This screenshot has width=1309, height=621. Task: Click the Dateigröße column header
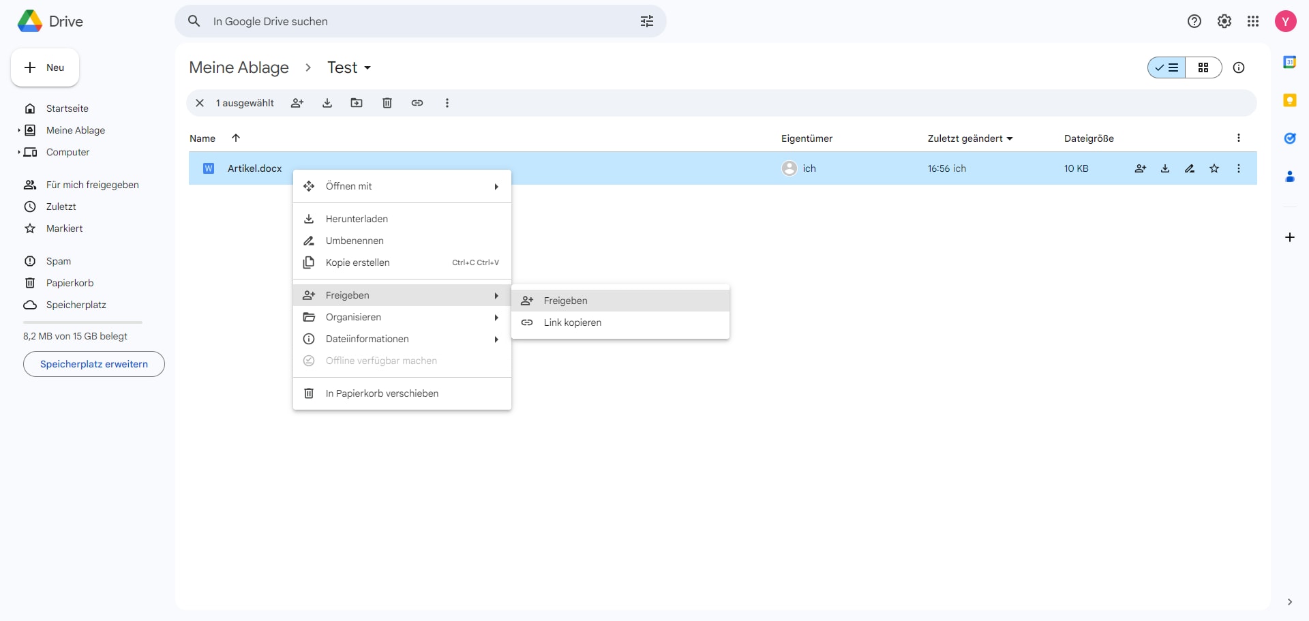pyautogui.click(x=1089, y=138)
